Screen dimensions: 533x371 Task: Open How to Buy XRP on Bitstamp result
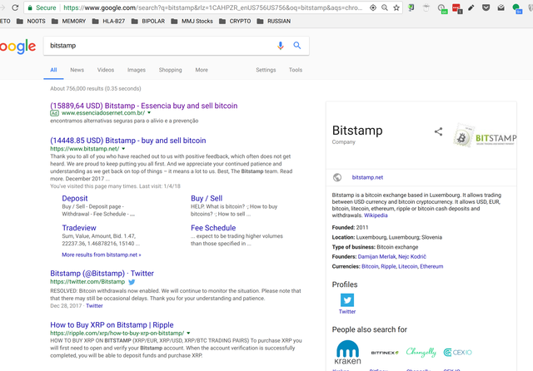[112, 325]
